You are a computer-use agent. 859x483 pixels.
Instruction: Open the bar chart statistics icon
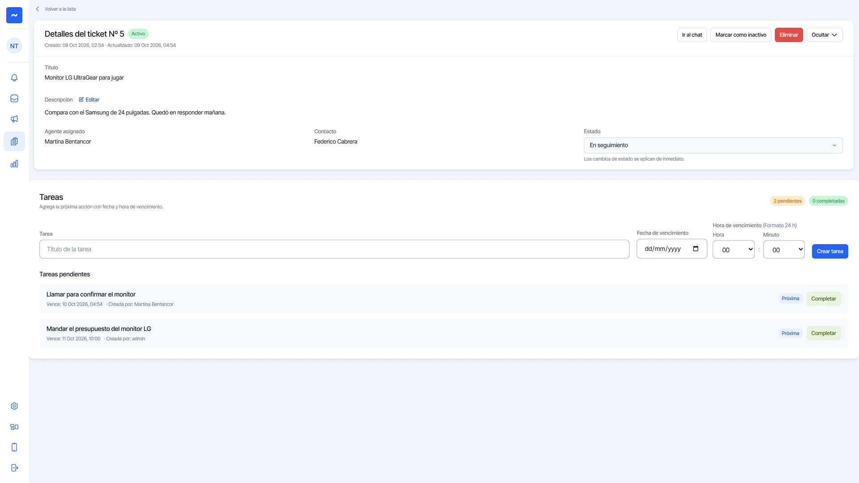14,164
